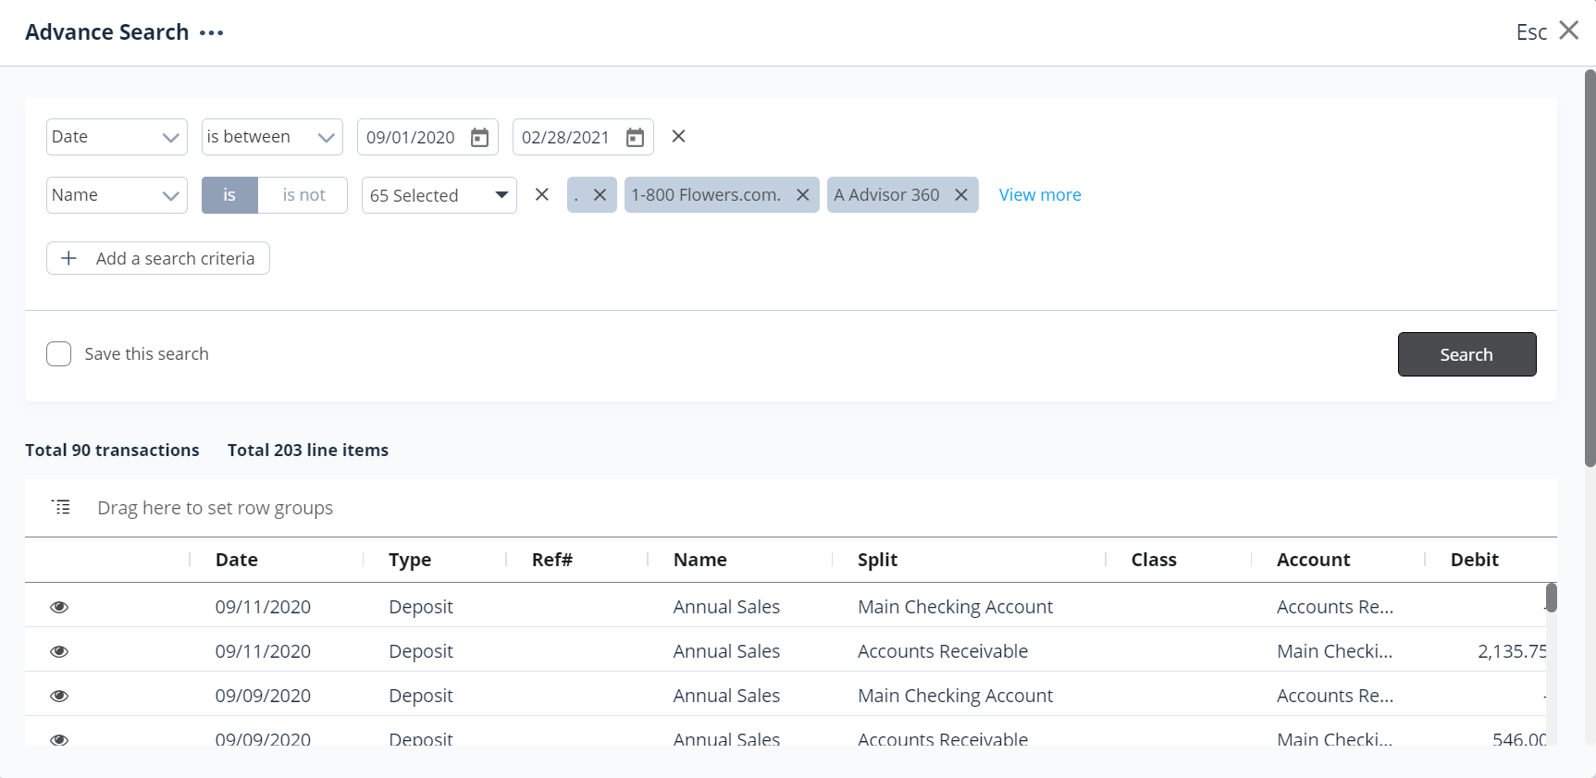
Task: Click the end date field 02/28/2021
Action: tap(583, 137)
